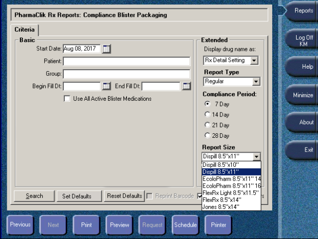Select the 7 Day compliance period
This screenshot has height=239, width=318.
pyautogui.click(x=207, y=104)
